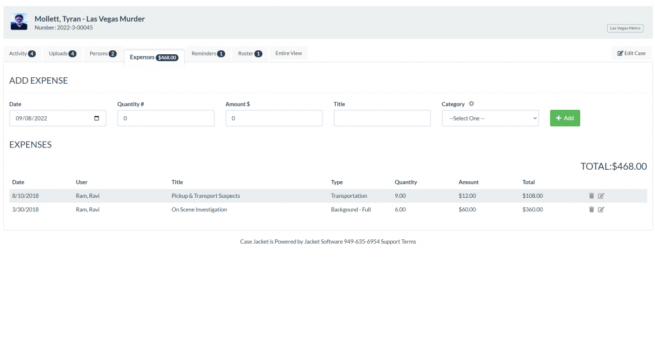The image size is (655, 337).
Task: Focus the Title input field
Action: 383,118
